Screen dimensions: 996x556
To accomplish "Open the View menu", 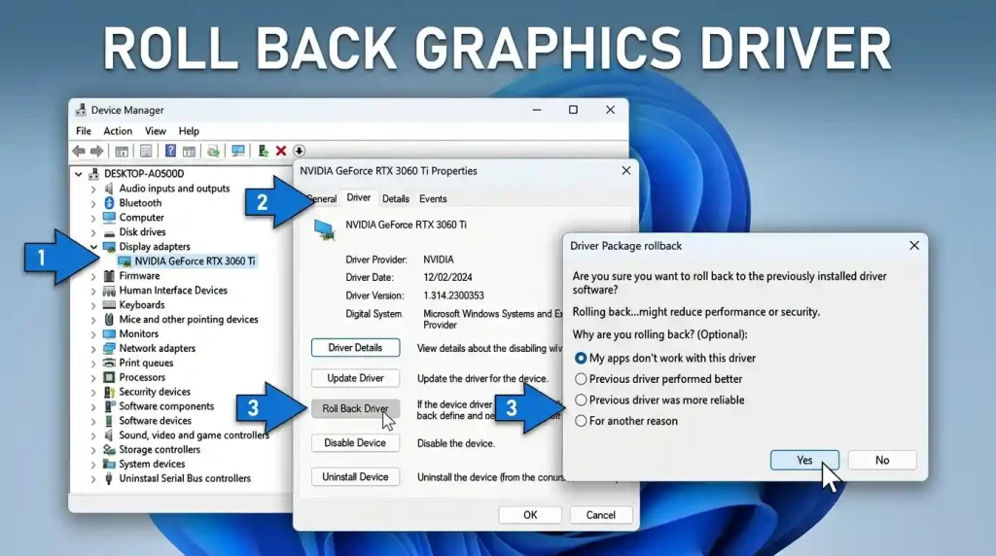I will [x=155, y=131].
